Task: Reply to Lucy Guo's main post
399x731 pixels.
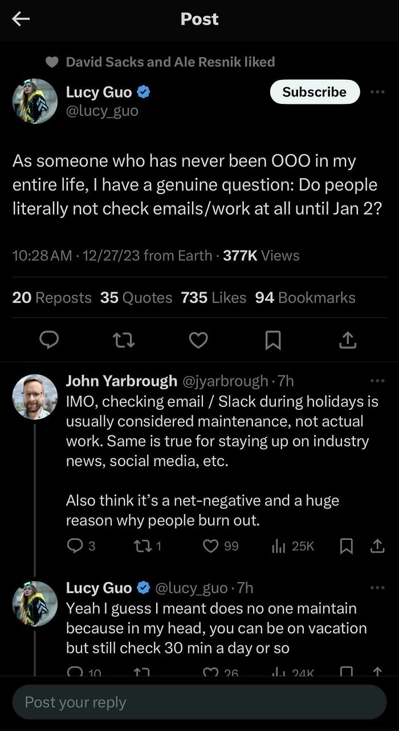Action: coord(49,340)
